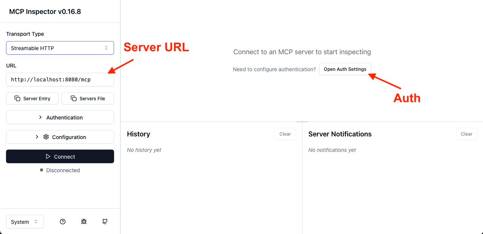Clear the History panel
This screenshot has height=234, width=483.
[285, 134]
